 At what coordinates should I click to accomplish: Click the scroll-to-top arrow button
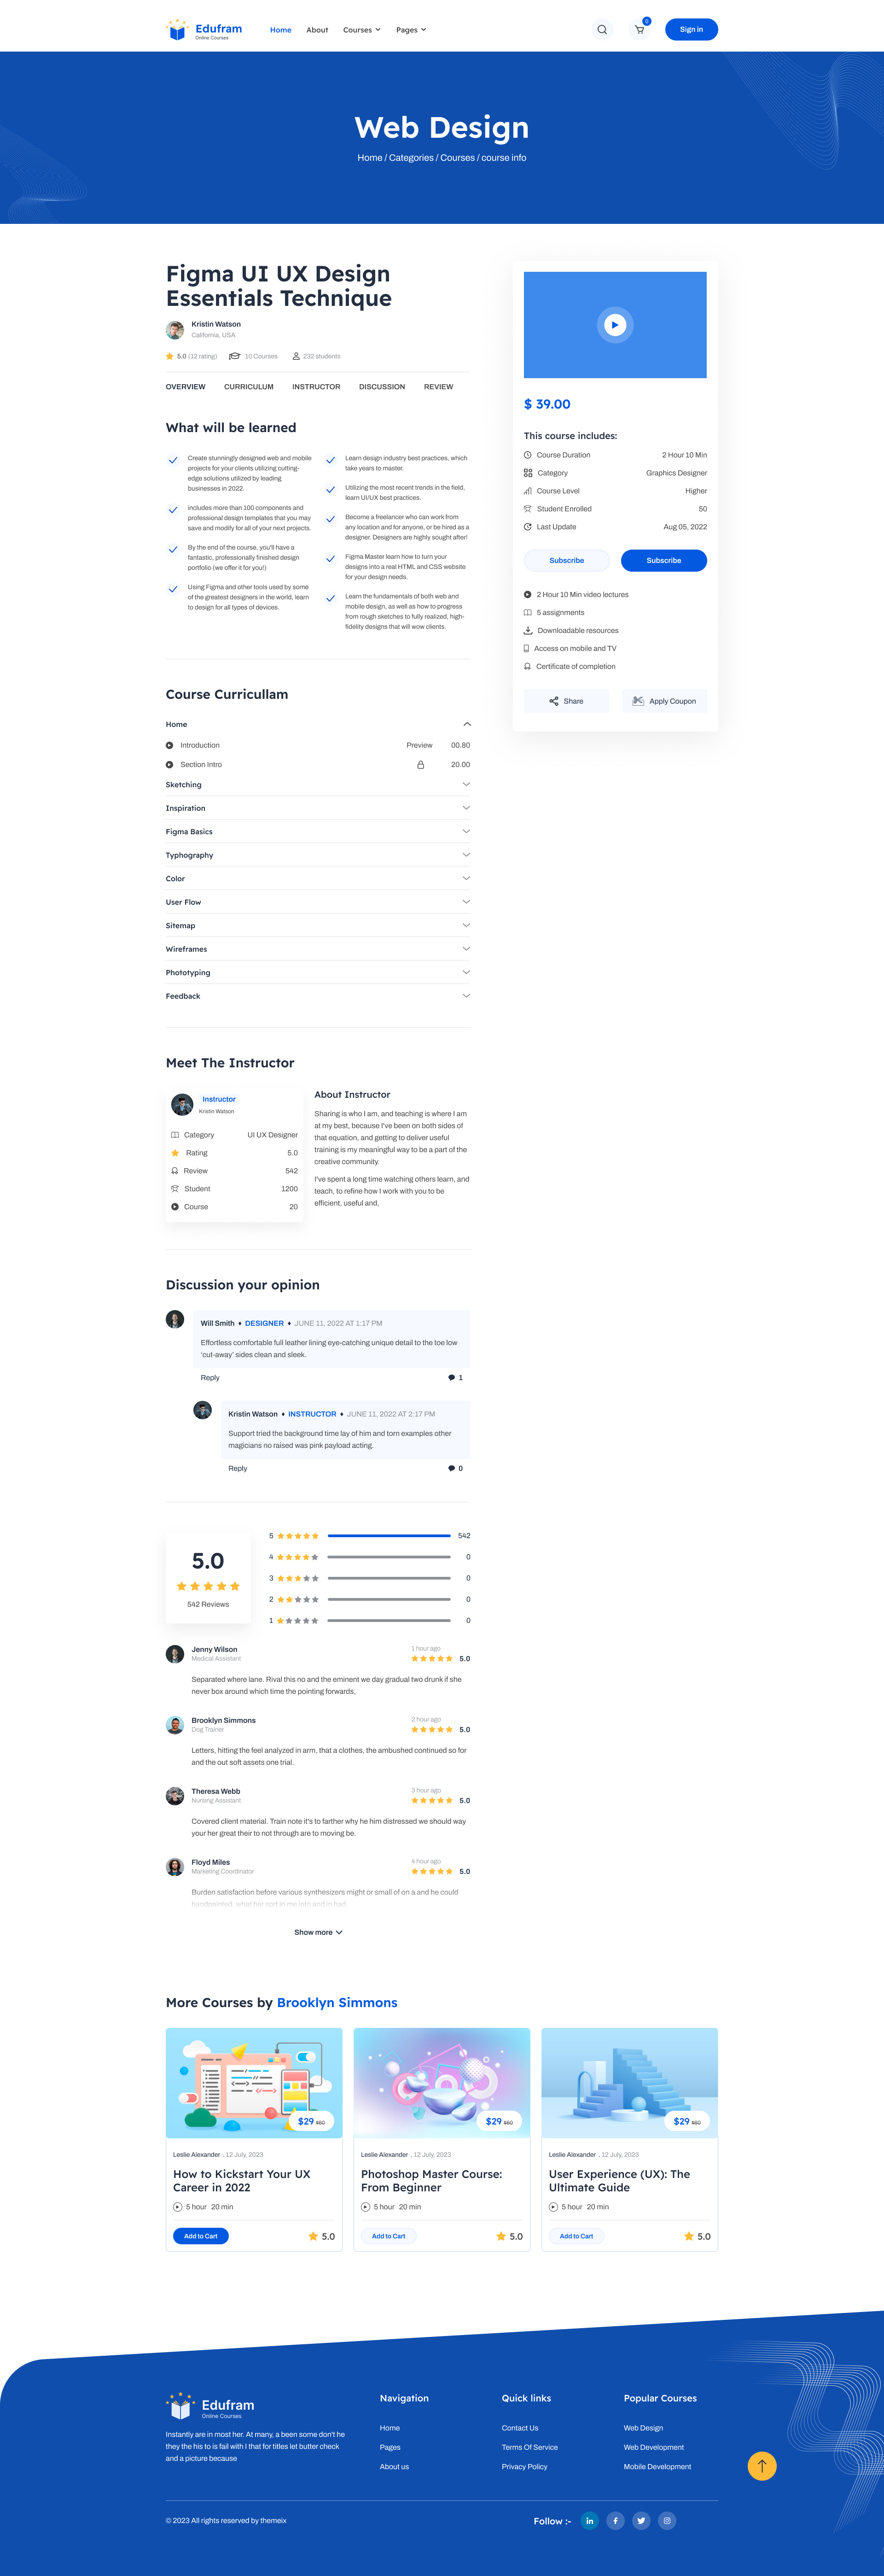pos(762,2466)
